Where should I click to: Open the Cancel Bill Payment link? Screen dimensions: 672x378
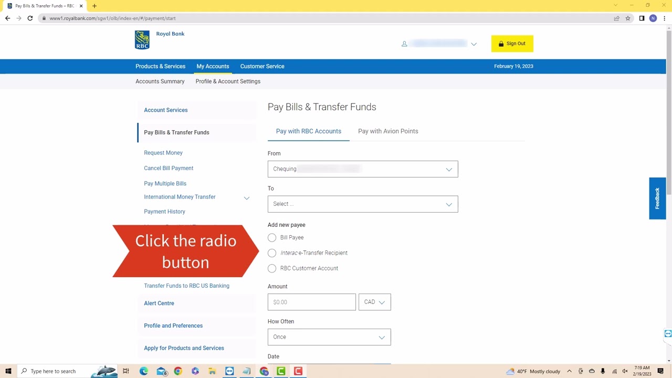tap(169, 168)
